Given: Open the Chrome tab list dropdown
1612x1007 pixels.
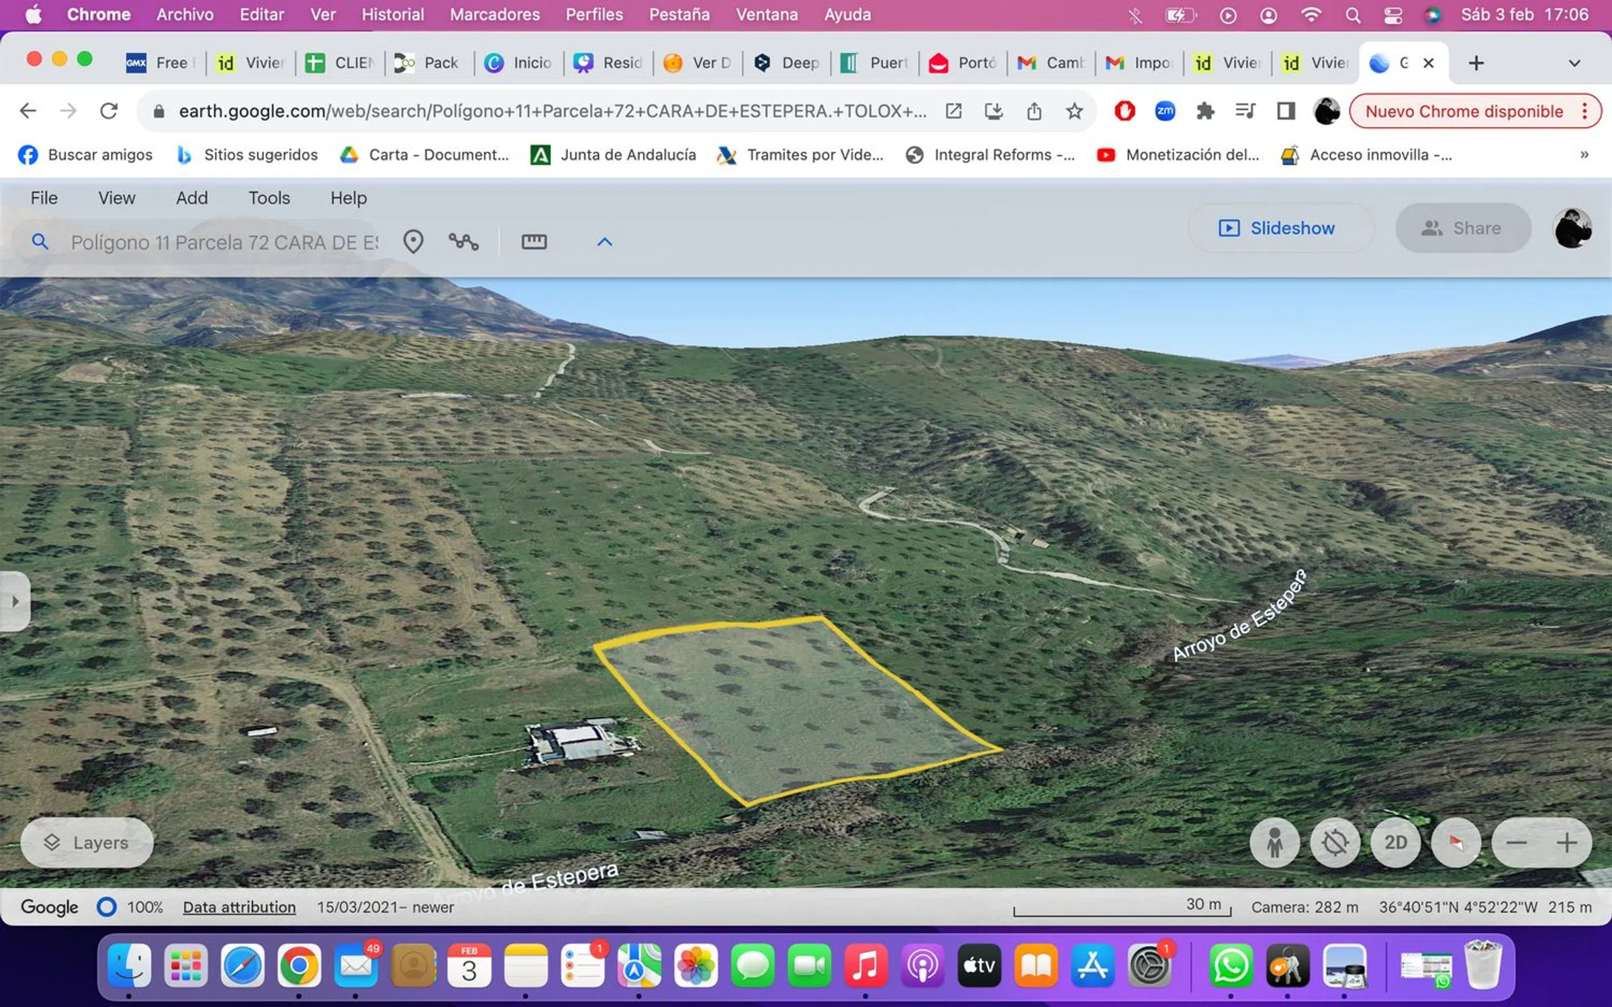Looking at the screenshot, I should (1574, 63).
